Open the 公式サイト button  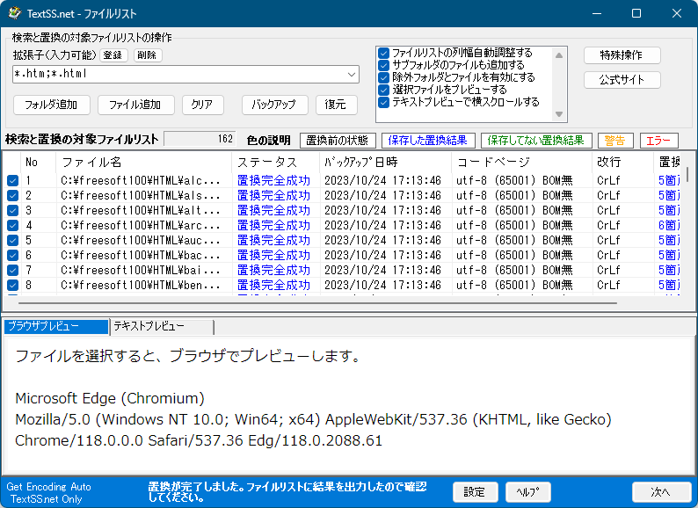pyautogui.click(x=622, y=80)
